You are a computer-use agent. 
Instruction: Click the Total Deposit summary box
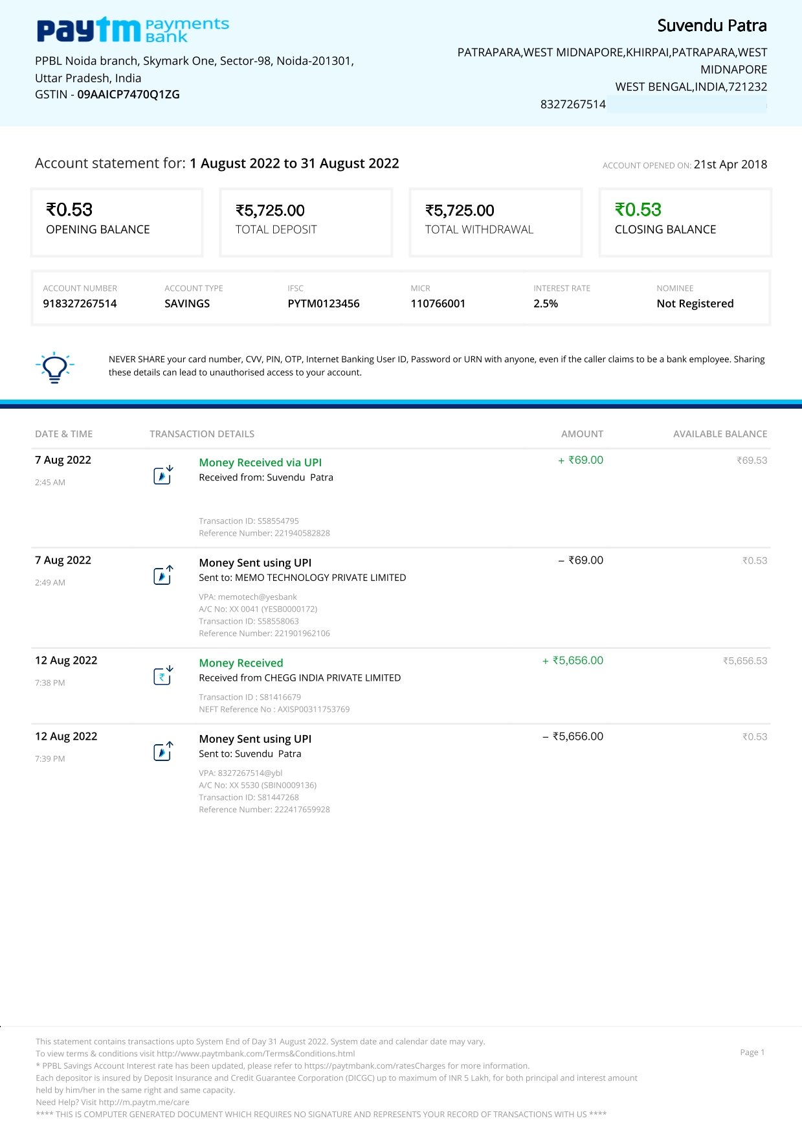pos(306,222)
